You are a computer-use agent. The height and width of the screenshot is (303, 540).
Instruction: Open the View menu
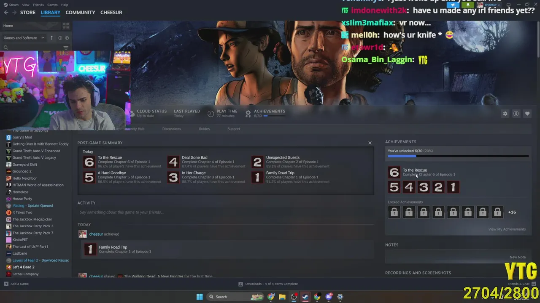[x=26, y=5]
